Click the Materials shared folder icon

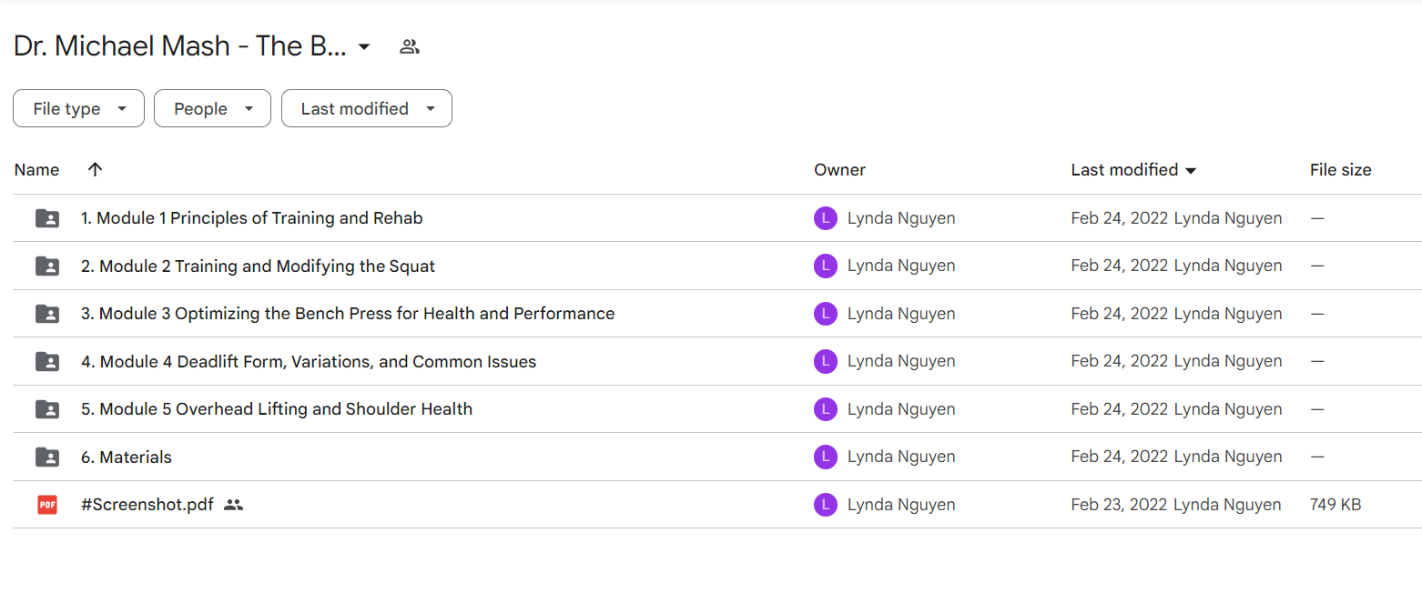47,457
